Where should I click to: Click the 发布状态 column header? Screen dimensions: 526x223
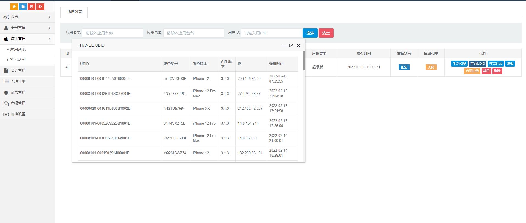[404, 53]
